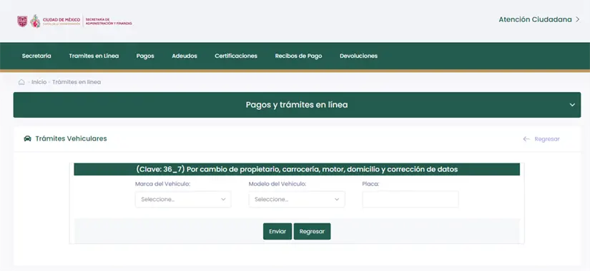Image resolution: width=590 pixels, height=271 pixels.
Task: Open the Marca del Vehículo dropdown
Action: tap(183, 199)
